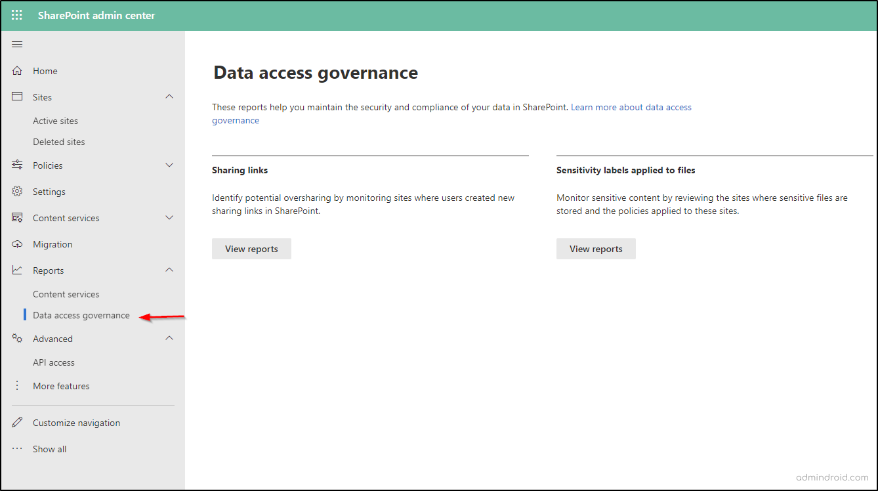Click the Customize navigation pencil icon
Image resolution: width=878 pixels, height=491 pixels.
17,423
